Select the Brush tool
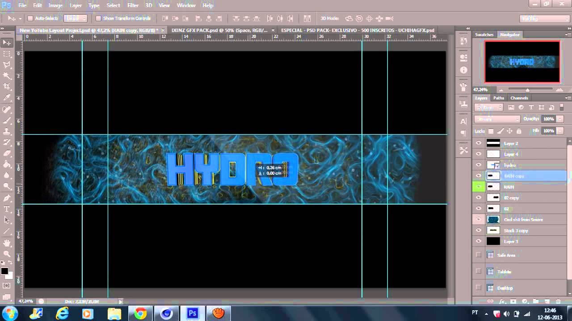The image size is (572, 321). coord(7,120)
